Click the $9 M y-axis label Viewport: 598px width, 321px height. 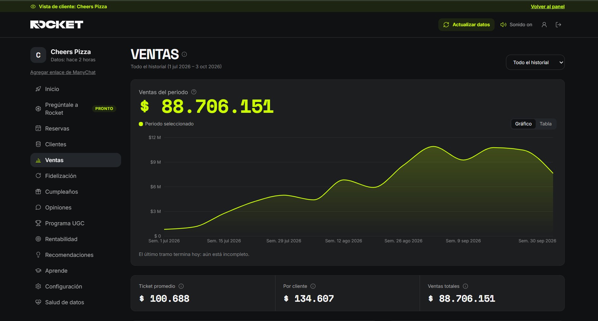155,162
